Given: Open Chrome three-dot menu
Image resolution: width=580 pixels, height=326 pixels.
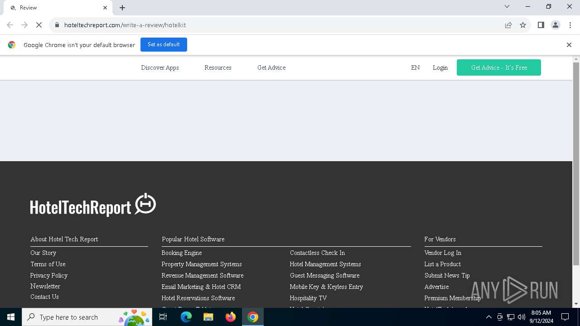Looking at the screenshot, I should click(x=570, y=25).
